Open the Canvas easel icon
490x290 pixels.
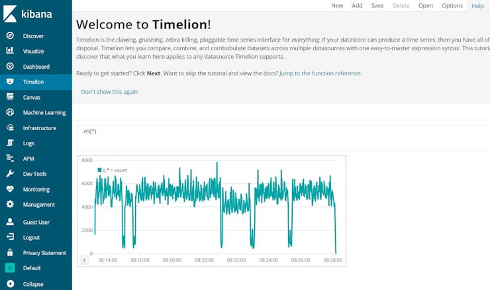pyautogui.click(x=10, y=96)
